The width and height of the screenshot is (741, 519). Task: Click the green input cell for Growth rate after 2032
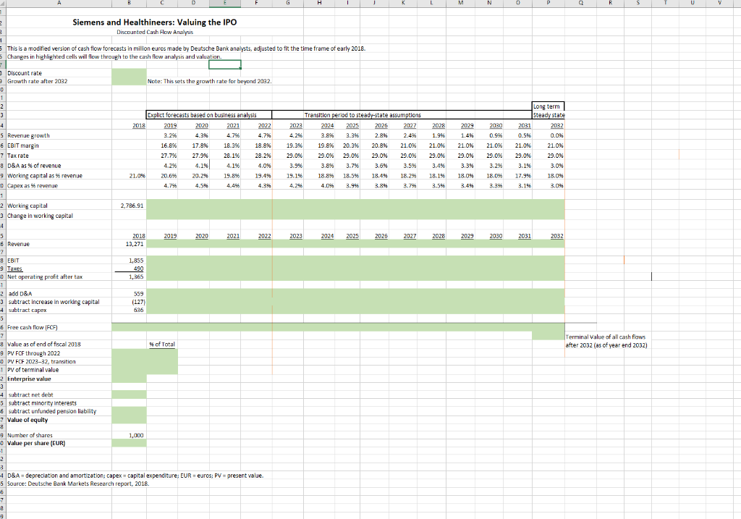pos(129,81)
